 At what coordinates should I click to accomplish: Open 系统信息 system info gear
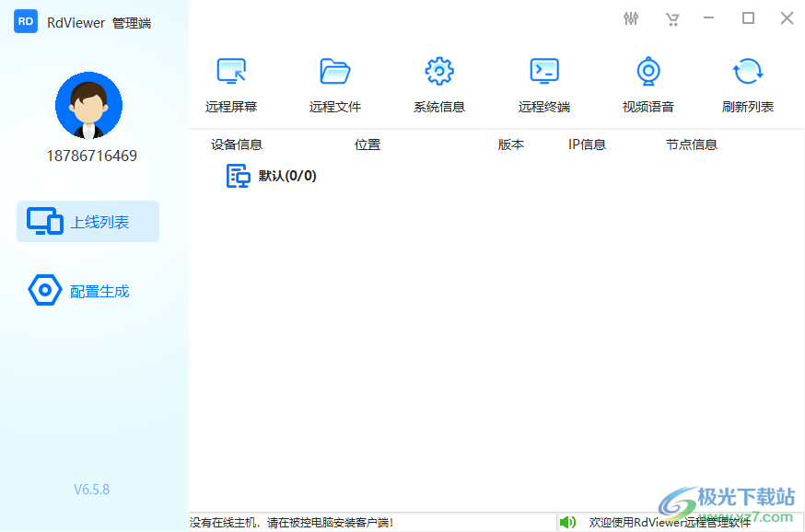(x=439, y=85)
